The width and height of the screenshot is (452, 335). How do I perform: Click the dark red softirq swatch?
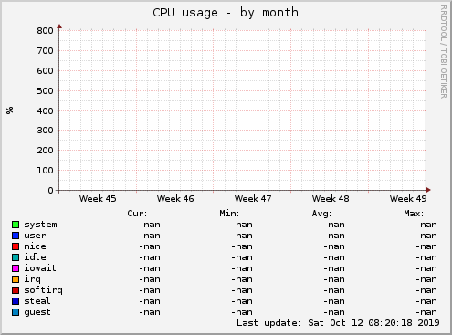click(x=16, y=290)
